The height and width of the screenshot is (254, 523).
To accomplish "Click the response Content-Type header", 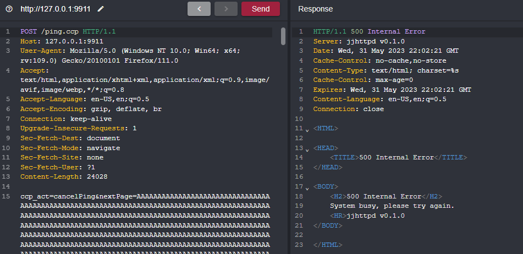I will [386, 70].
